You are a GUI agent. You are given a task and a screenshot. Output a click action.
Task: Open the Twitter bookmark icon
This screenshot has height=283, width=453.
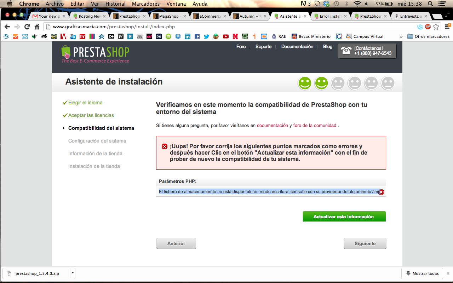pyautogui.click(x=207, y=36)
